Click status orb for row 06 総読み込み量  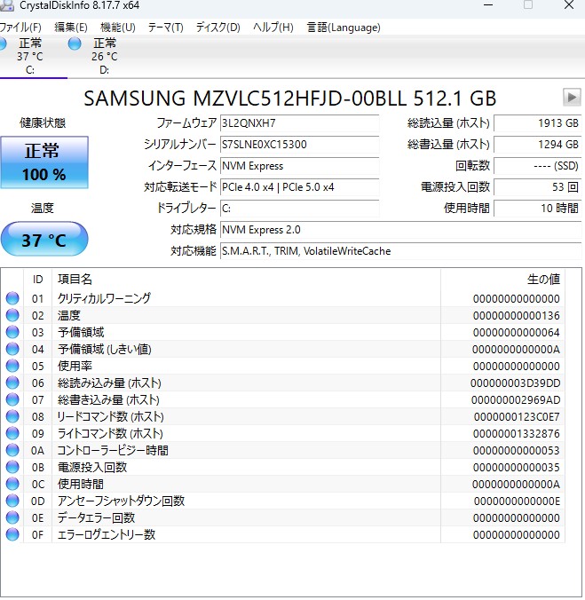[12, 383]
